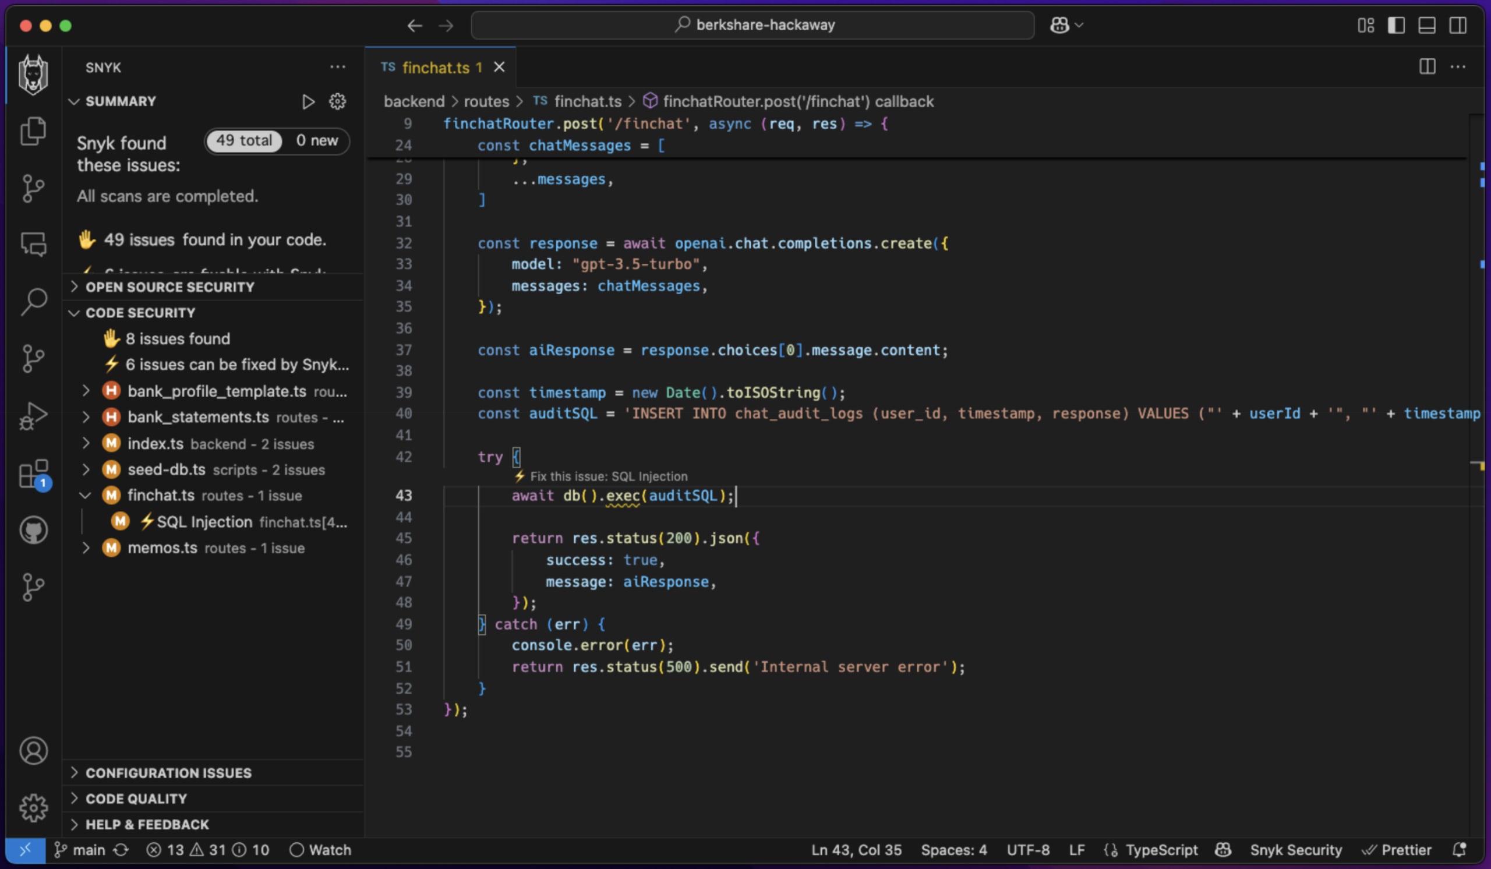
Task: Click Prettier in status bar
Action: [x=1396, y=850]
